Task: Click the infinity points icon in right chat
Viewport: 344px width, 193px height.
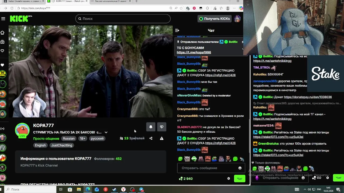Action: tap(319, 178)
